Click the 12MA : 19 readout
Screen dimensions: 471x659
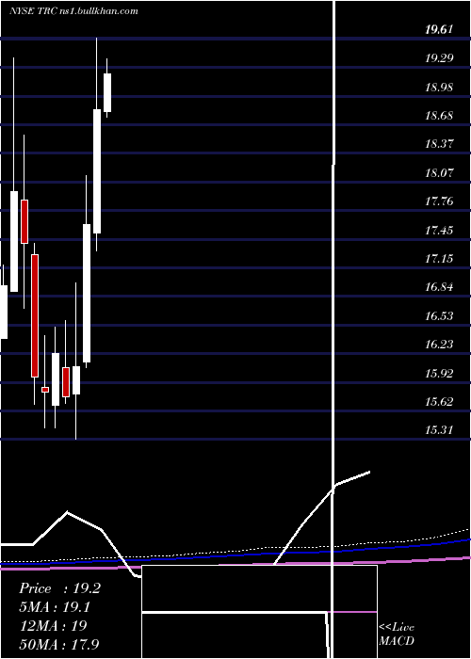(x=54, y=625)
